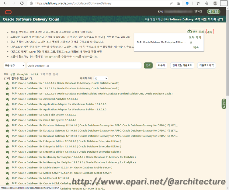Click the site lock icon in address bar

(x=31, y=3)
